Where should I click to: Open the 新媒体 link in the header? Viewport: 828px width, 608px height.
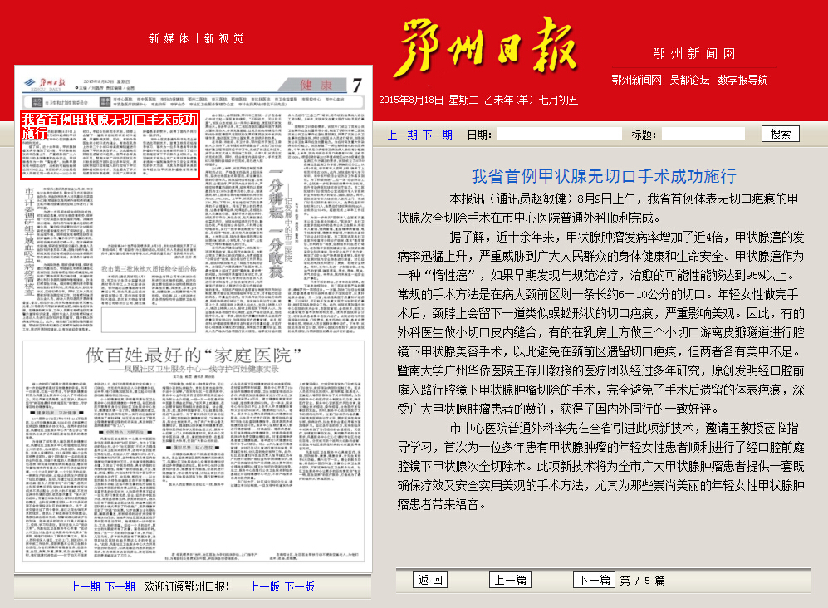[x=169, y=38]
